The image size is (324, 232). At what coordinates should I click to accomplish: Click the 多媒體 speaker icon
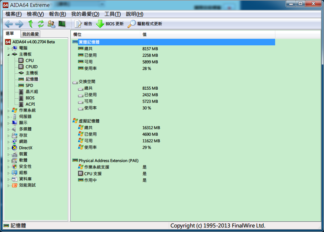(x=14, y=129)
